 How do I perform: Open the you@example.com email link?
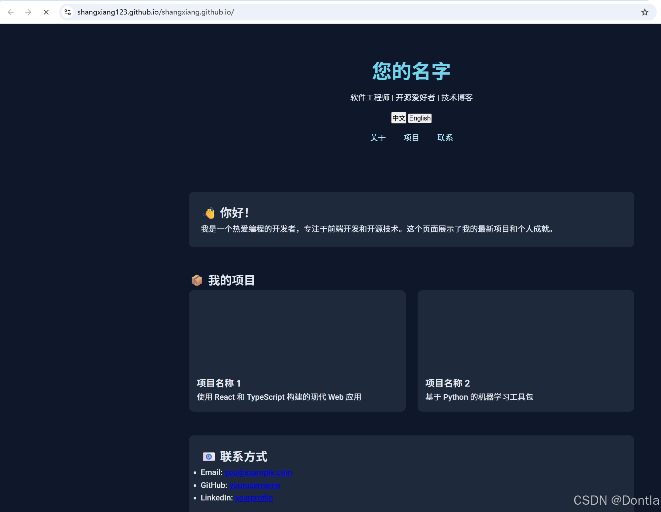(x=258, y=472)
